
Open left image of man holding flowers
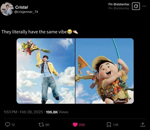tap(46, 71)
